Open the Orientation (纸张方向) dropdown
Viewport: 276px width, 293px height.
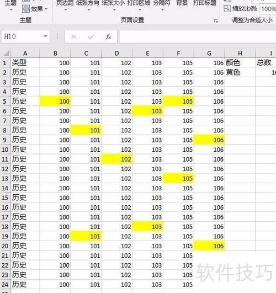pyautogui.click(x=88, y=5)
